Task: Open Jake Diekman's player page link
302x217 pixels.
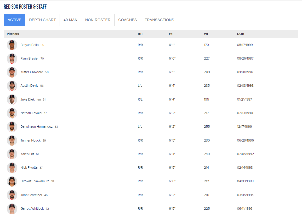Action: pyautogui.click(x=31, y=99)
